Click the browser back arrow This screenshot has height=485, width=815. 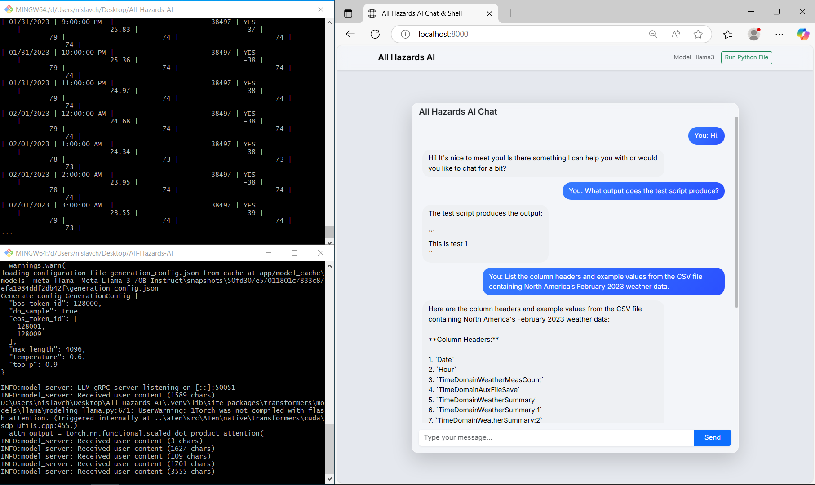(350, 34)
